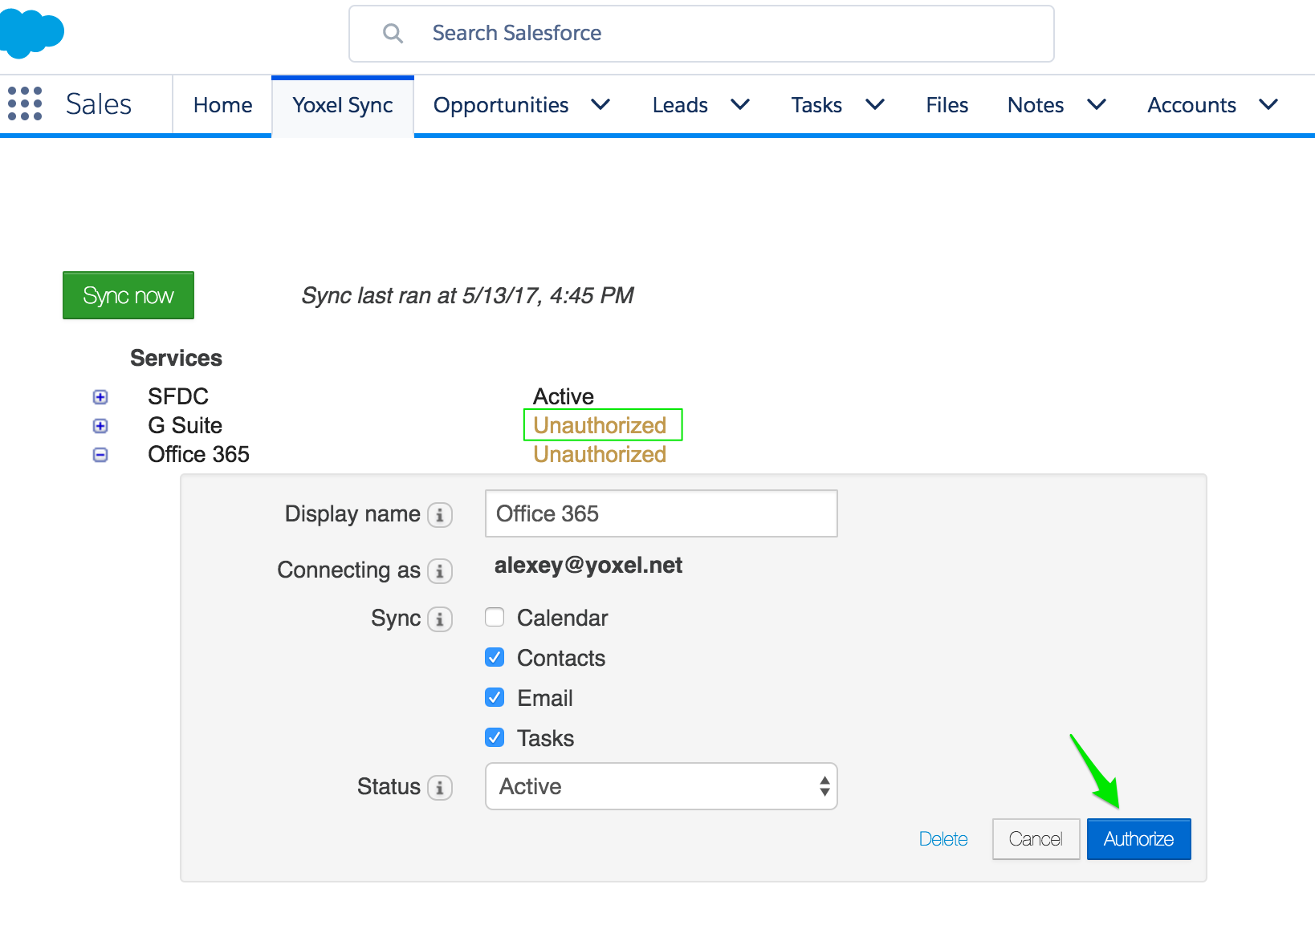This screenshot has width=1315, height=929.
Task: Click the Sync last ran timestamp text
Action: 467,295
